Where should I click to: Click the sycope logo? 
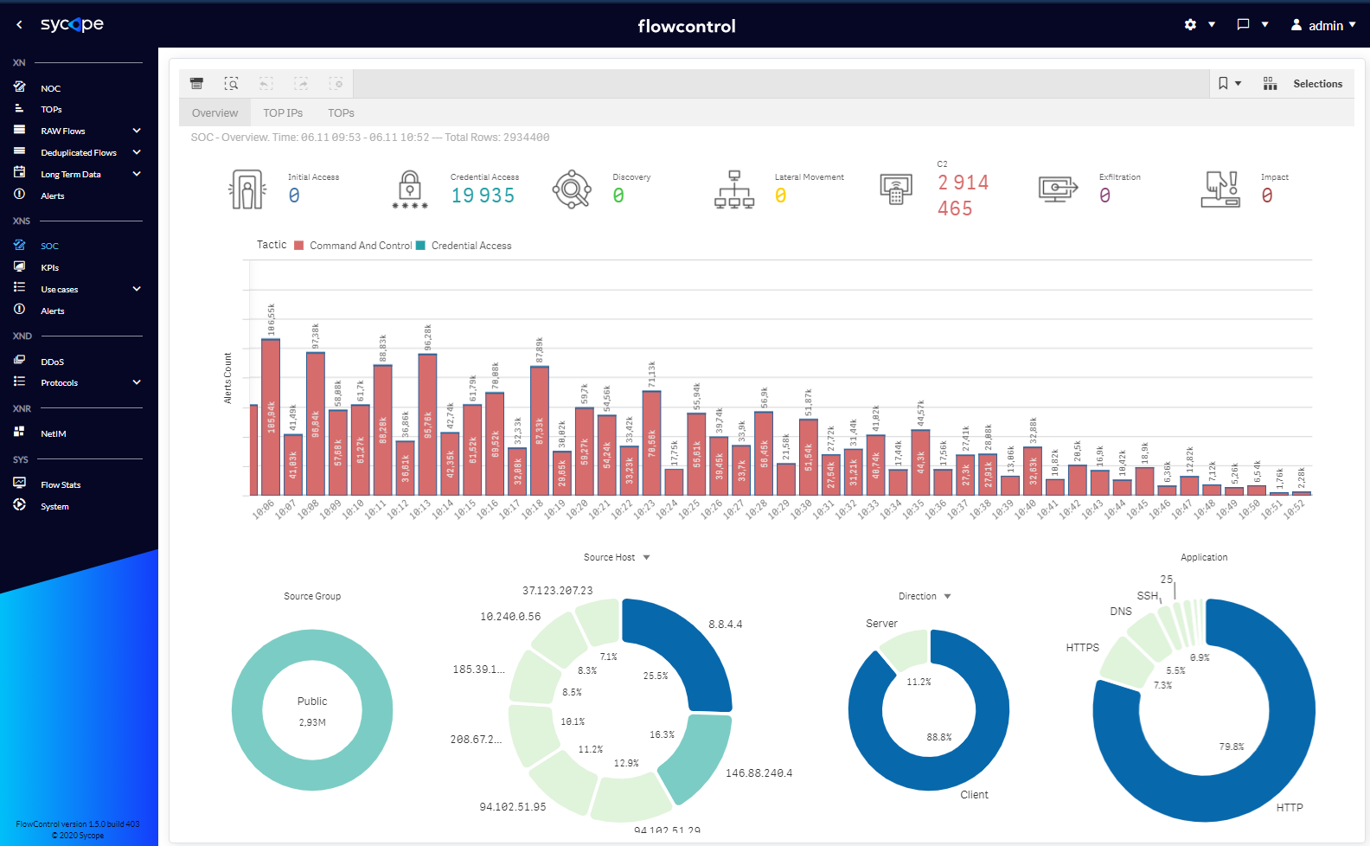[72, 24]
